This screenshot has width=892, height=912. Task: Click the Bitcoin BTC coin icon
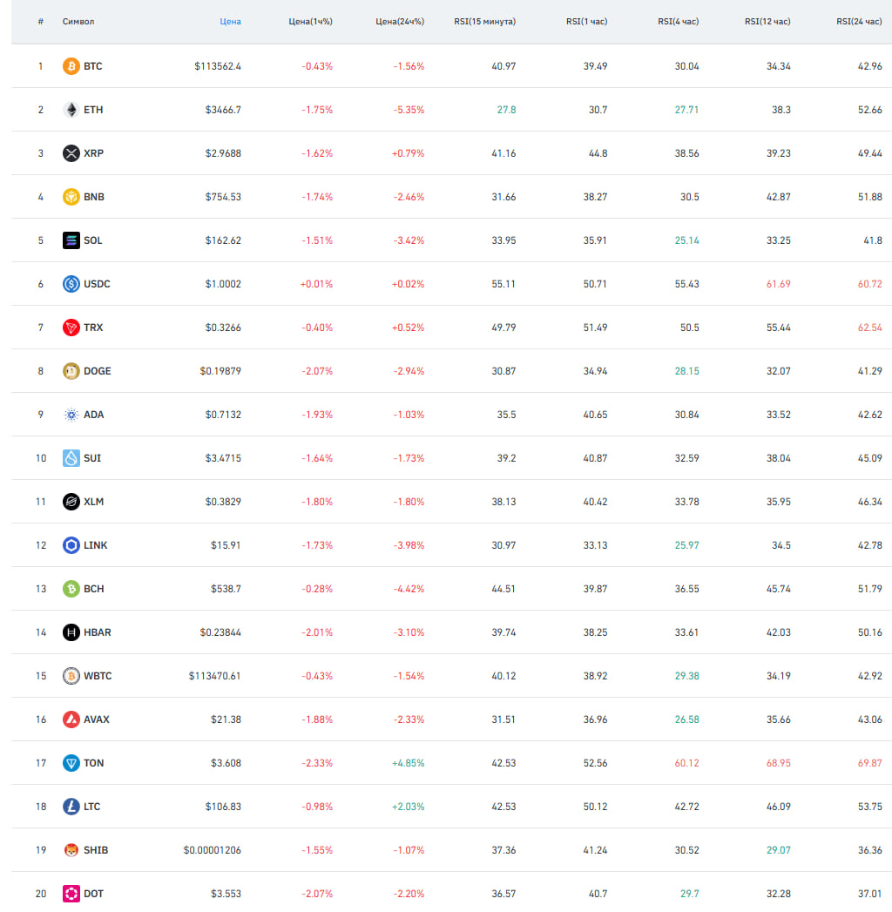[71, 66]
